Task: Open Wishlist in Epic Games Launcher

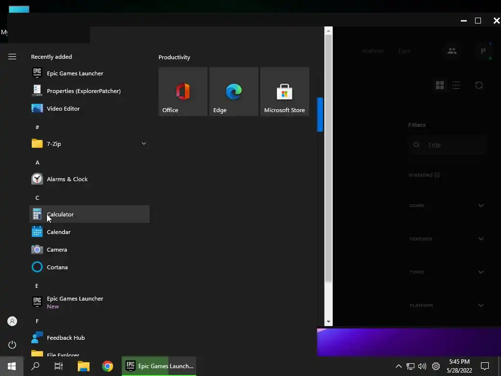Action: pos(372,51)
